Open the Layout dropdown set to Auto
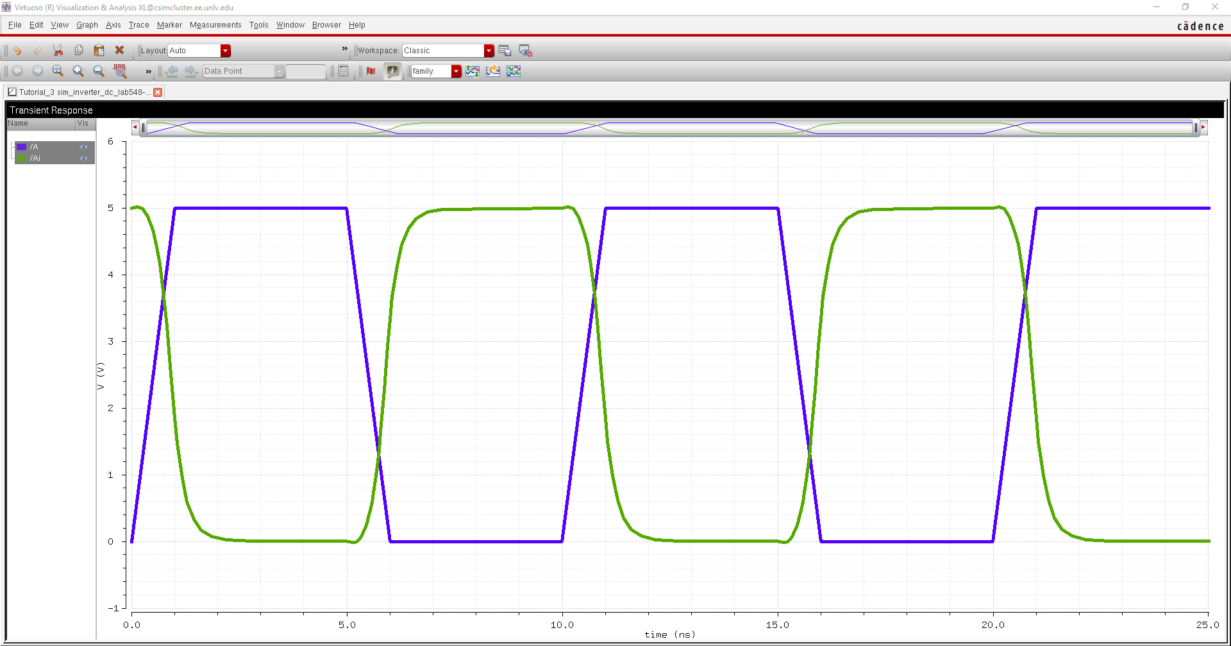Image resolution: width=1231 pixels, height=646 pixels. 225,51
